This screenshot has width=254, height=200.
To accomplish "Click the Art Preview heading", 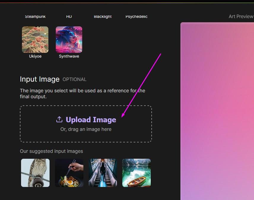I will 241,16.
